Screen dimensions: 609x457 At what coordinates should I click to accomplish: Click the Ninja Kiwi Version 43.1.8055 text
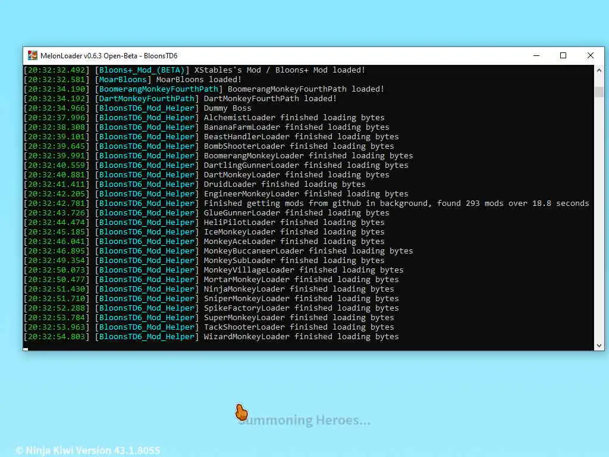pos(88,450)
